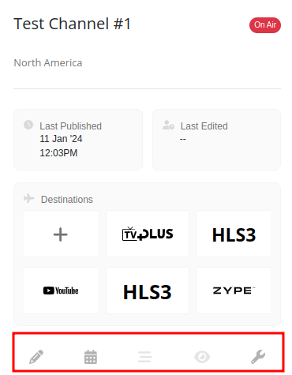Viewport: 292px width, 375px height.
Task: Select the HLS3 tile beside TV Plus
Action: [234, 234]
